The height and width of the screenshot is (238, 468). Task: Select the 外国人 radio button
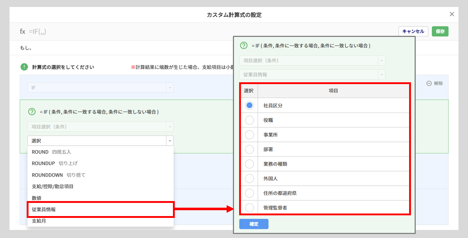pos(249,178)
